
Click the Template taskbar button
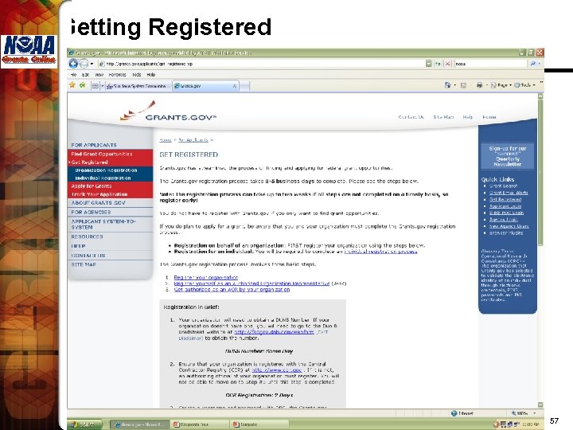pos(259,424)
